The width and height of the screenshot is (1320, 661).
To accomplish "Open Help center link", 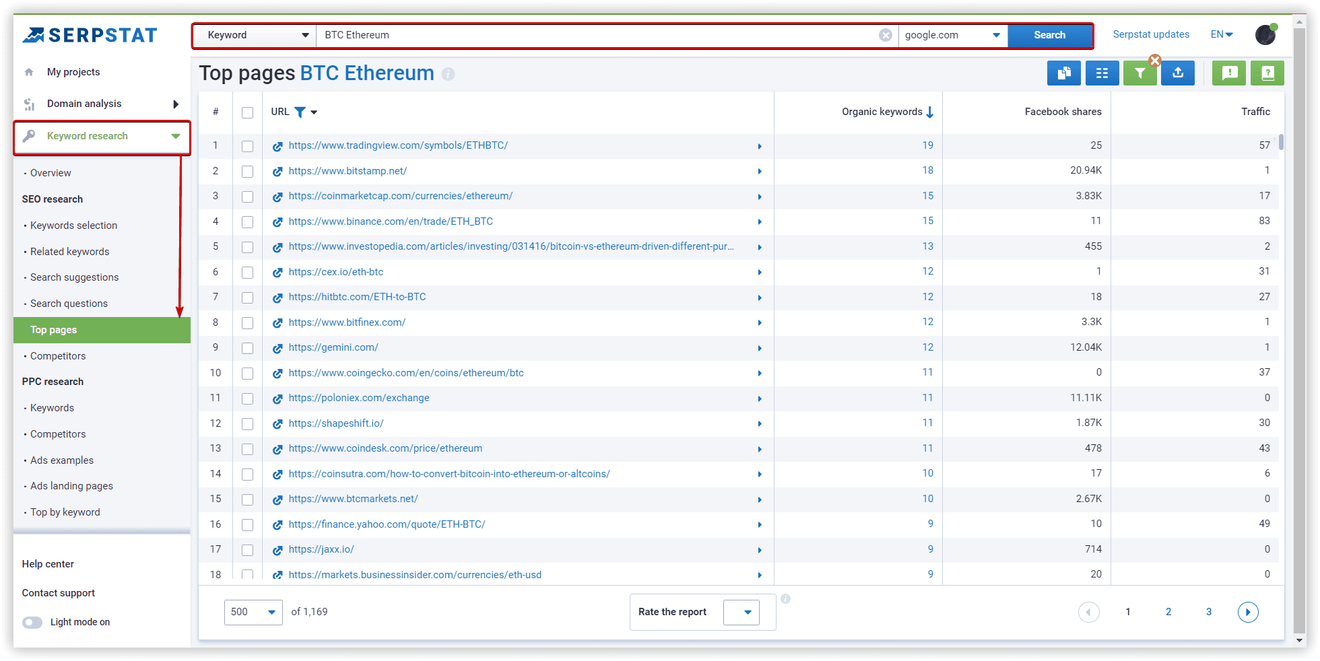I will tap(48, 564).
